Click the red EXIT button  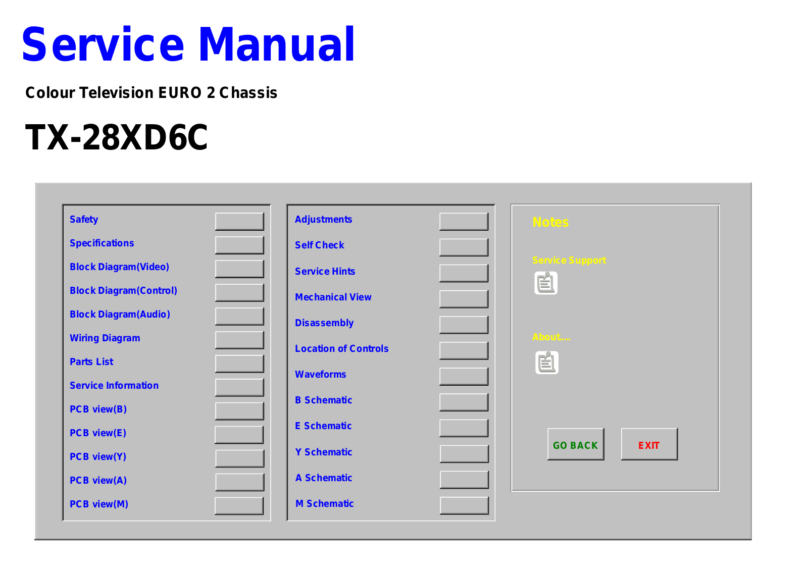pos(649,444)
